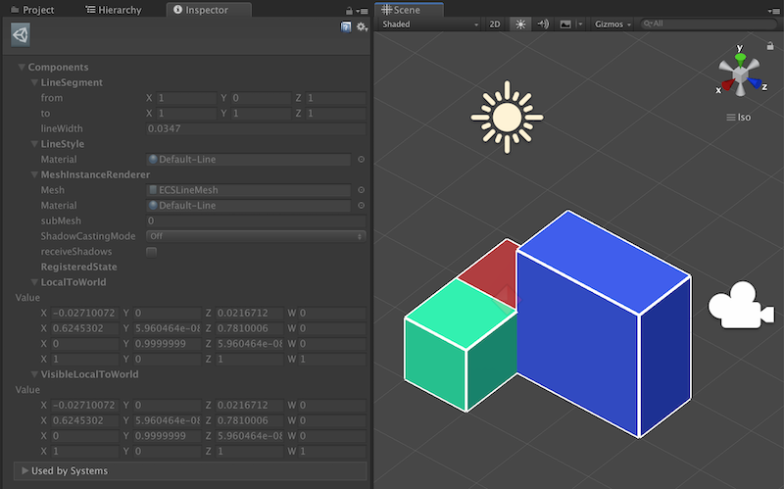Open Inspector settings gear menu

click(362, 27)
